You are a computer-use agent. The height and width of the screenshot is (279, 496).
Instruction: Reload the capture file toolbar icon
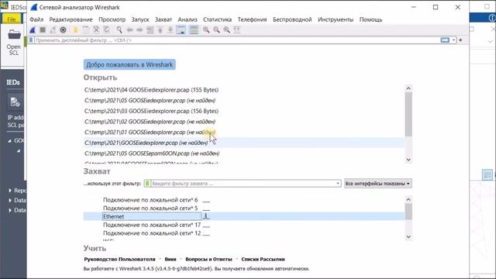coord(107,29)
